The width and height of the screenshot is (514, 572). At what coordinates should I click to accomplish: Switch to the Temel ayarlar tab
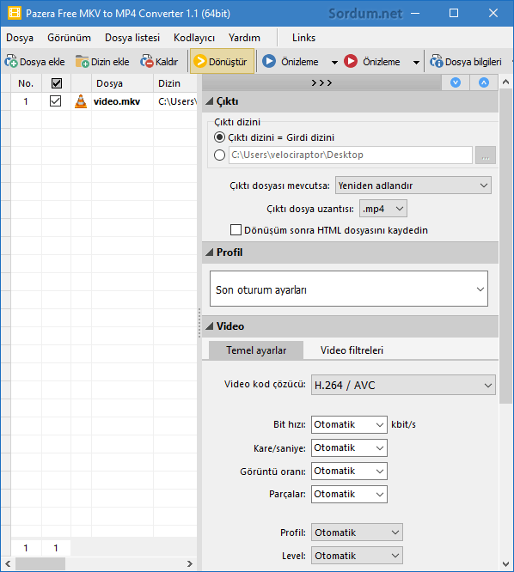tap(256, 350)
